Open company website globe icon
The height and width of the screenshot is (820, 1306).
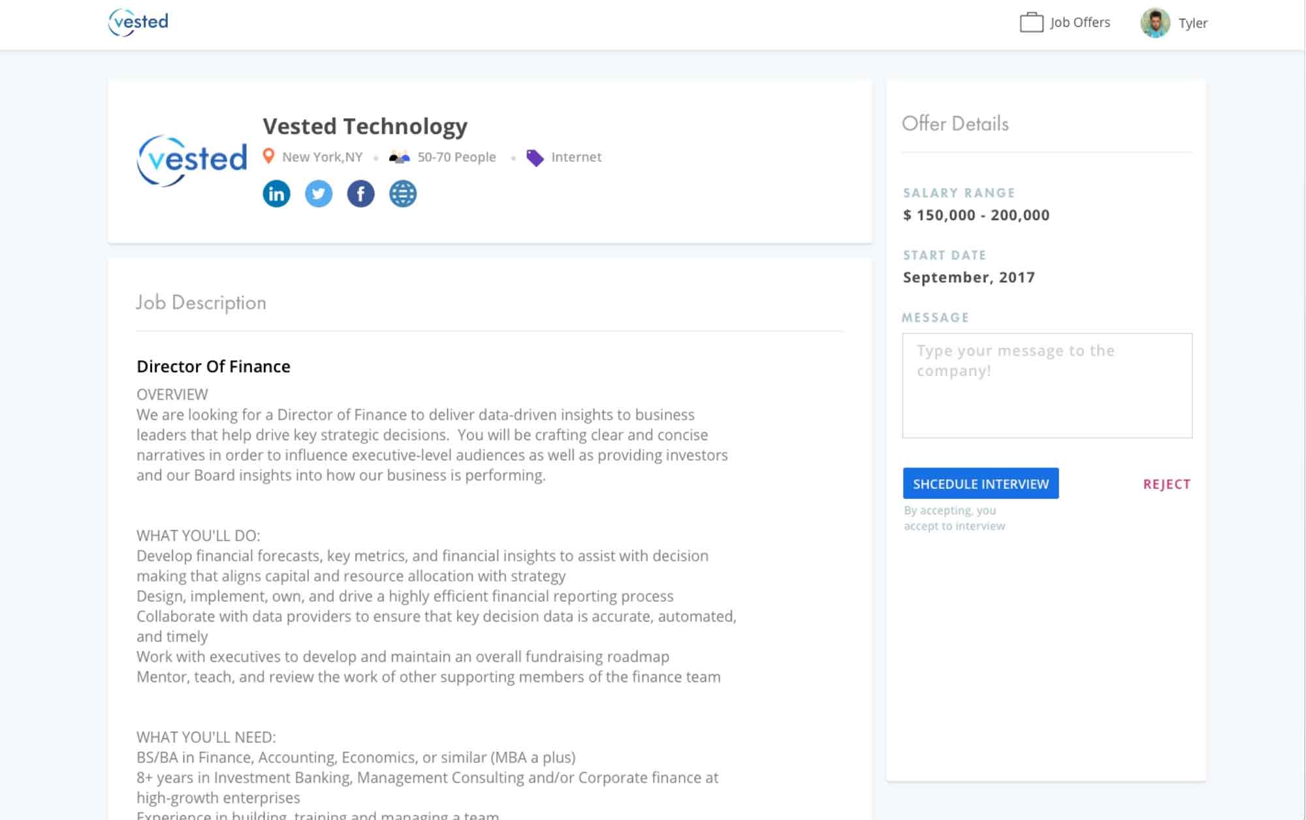click(403, 194)
